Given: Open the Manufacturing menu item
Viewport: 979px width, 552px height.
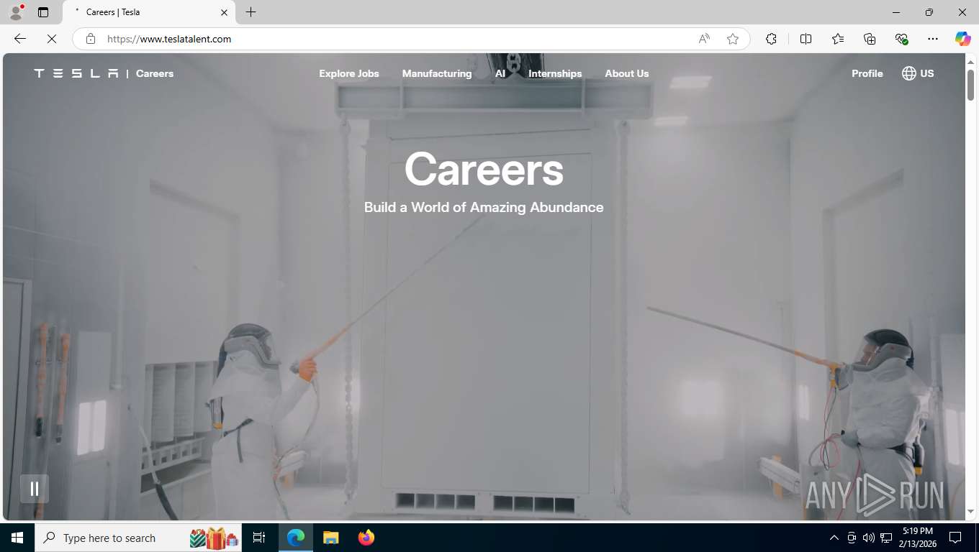Looking at the screenshot, I should [437, 73].
